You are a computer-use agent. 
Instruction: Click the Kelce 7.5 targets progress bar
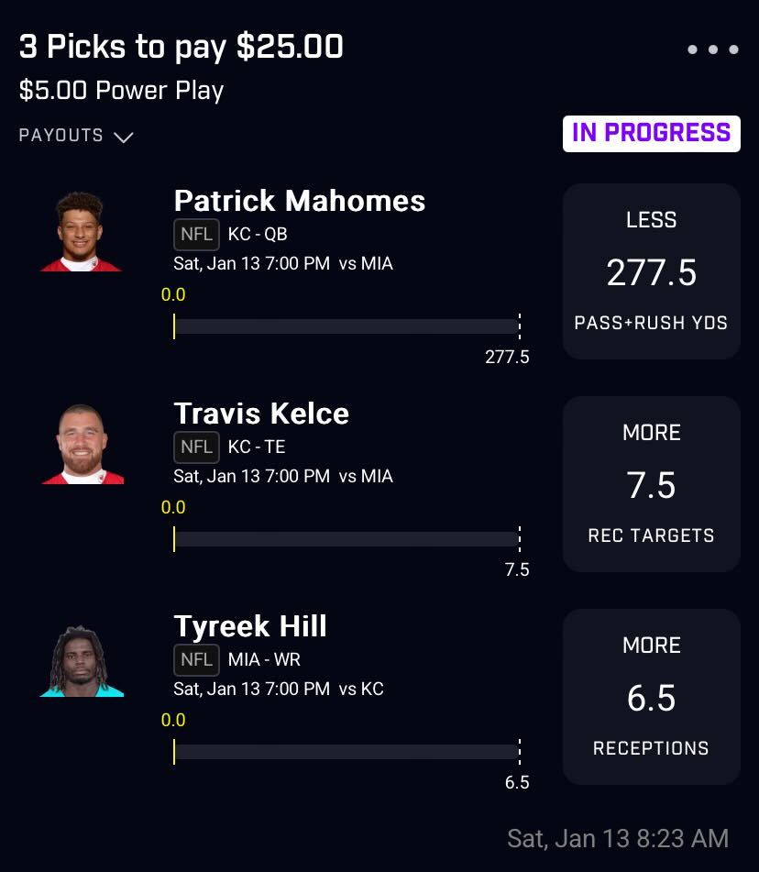point(347,539)
